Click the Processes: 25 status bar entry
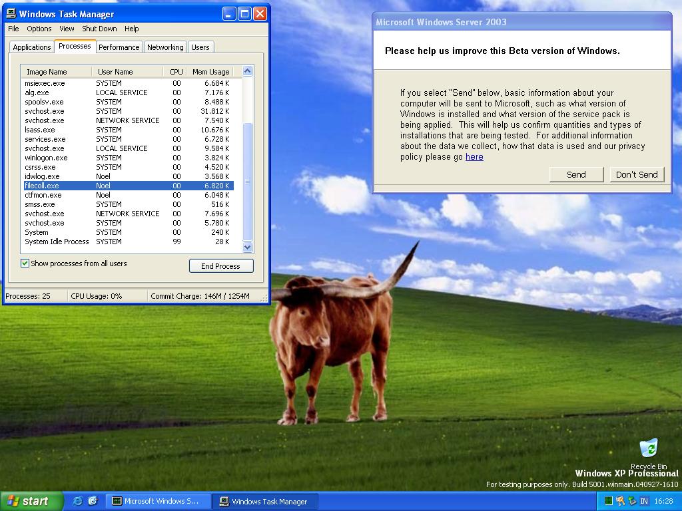 28,296
